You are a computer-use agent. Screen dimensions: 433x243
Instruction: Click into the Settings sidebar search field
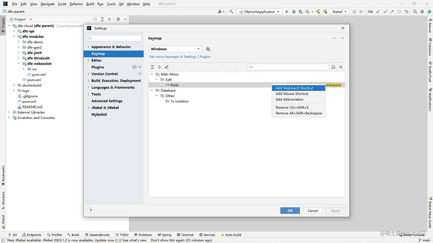pyautogui.click(x=114, y=38)
